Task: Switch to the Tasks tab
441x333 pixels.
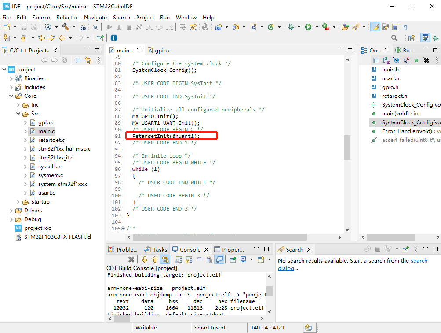Action: 156,249
